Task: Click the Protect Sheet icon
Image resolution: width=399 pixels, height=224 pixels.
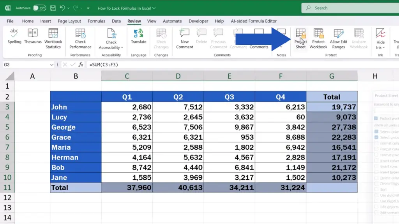Action: pyautogui.click(x=300, y=38)
